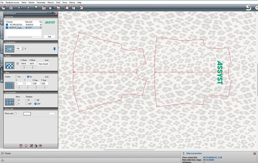
Task: Click the document icon at panel bottom
Action: click(26, 146)
